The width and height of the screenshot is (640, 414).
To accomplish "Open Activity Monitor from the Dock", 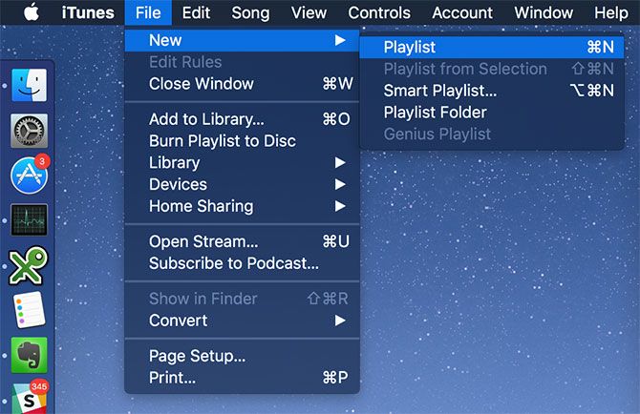I will point(29,220).
